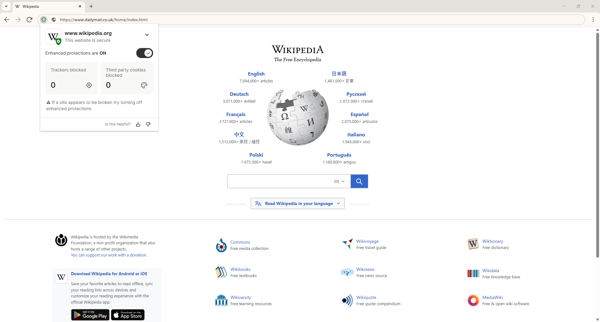Viewport: 600px width, 322px height.
Task: Switch to the Wikipedia browser tab
Action: point(47,6)
